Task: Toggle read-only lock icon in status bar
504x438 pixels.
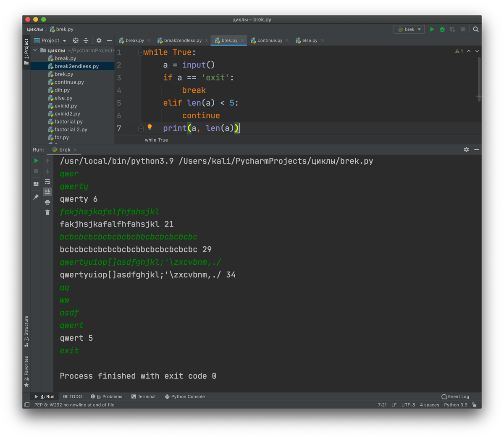Action: [474, 405]
